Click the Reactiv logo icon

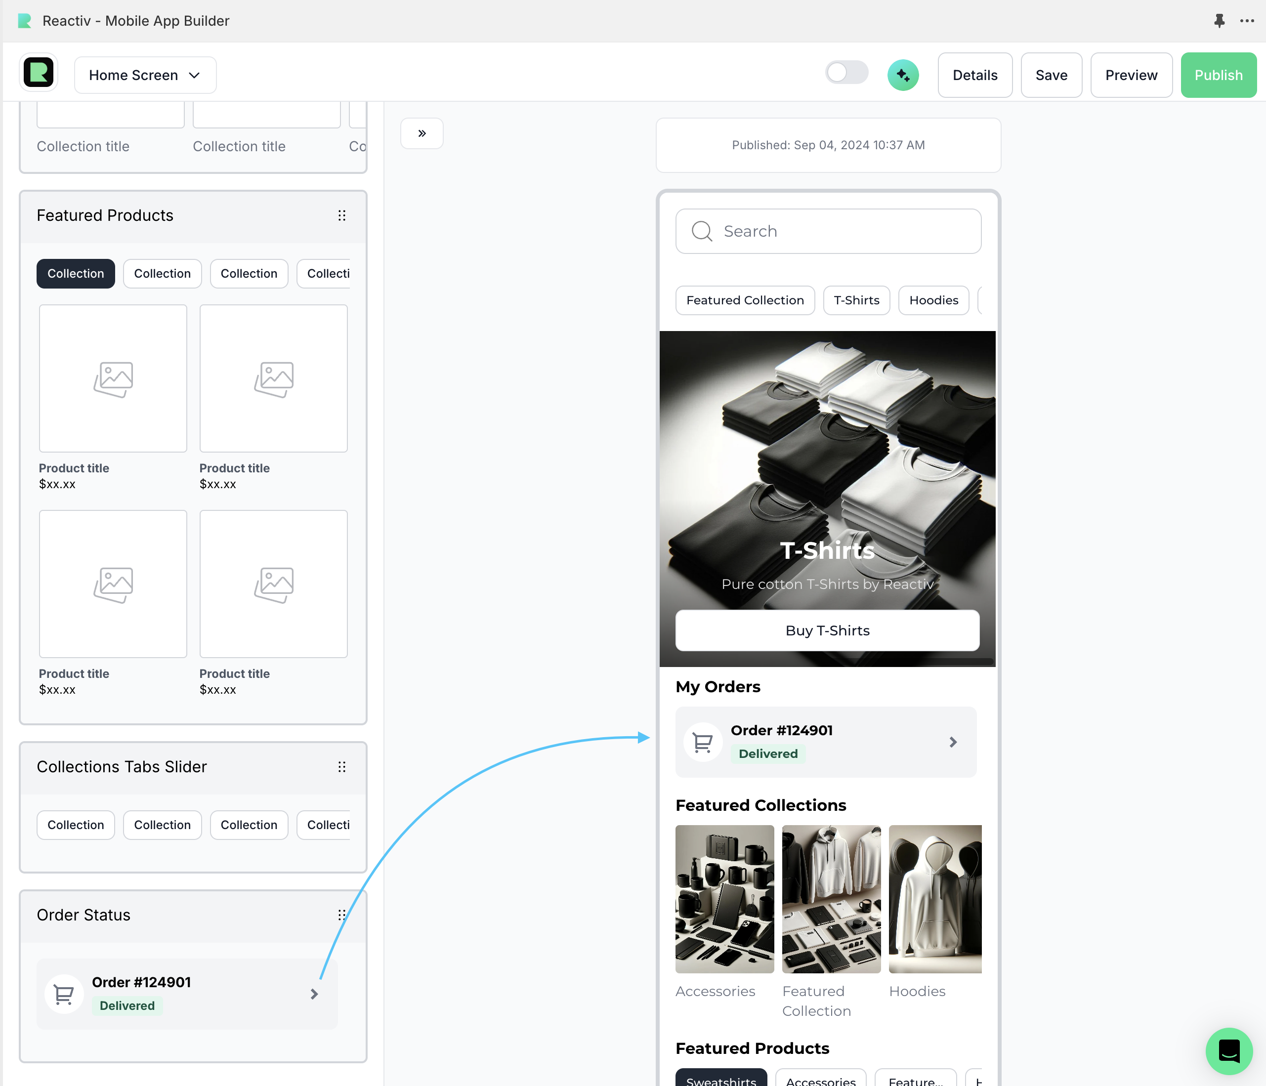[39, 73]
